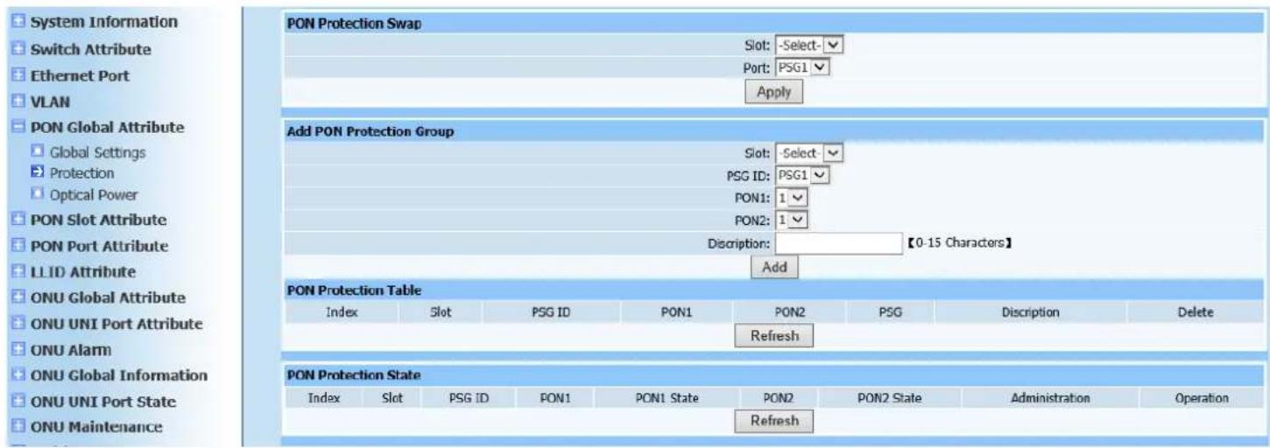Refresh the PON Protection State
Viewport: 1270px width, 448px height.
(x=774, y=422)
